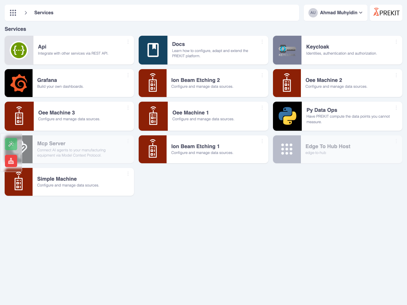Click the Ion Beam Etching 1 device icon
Viewport: 407px width, 305px height.
pyautogui.click(x=153, y=149)
